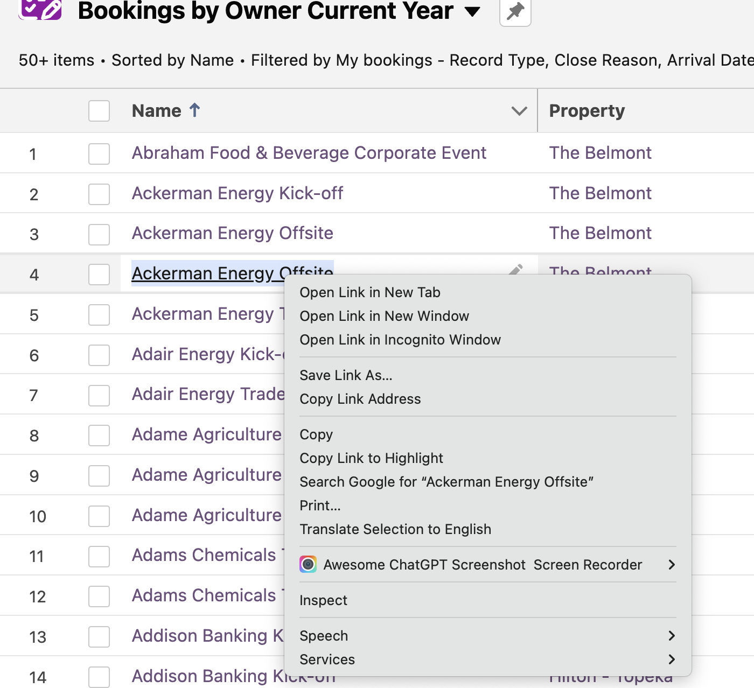Check the row 8 Adame Agriculture checkbox
Viewport: 754px width, 688px height.
pos(99,436)
